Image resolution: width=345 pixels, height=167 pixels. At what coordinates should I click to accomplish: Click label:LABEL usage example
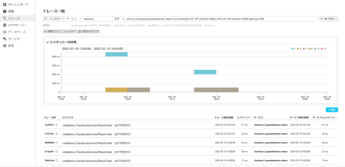(x=119, y=25)
